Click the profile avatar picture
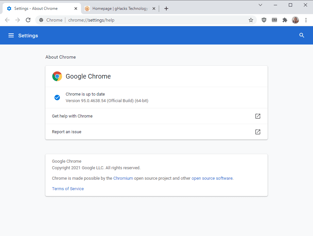 295,20
